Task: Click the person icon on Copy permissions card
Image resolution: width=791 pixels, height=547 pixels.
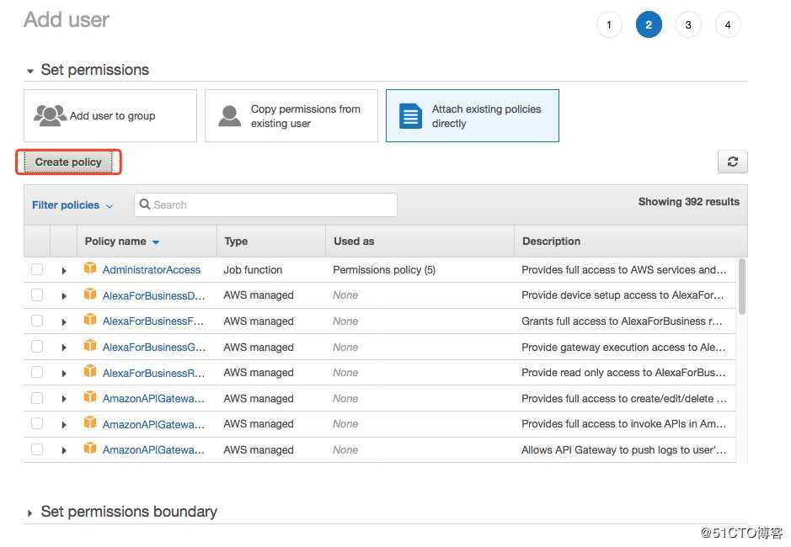Action: [229, 116]
